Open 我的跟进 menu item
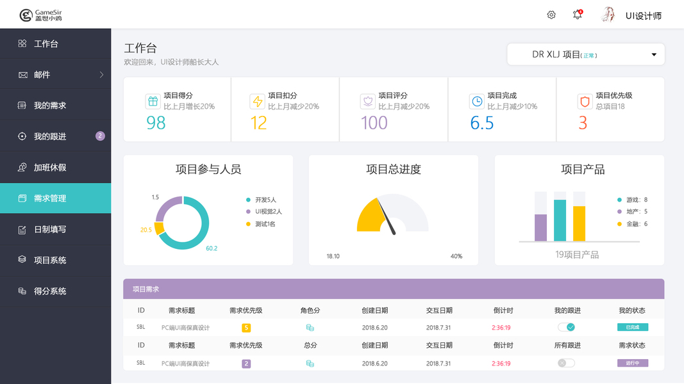 [55, 136]
